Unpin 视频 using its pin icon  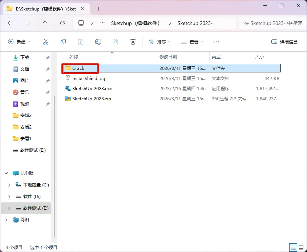click(x=48, y=104)
